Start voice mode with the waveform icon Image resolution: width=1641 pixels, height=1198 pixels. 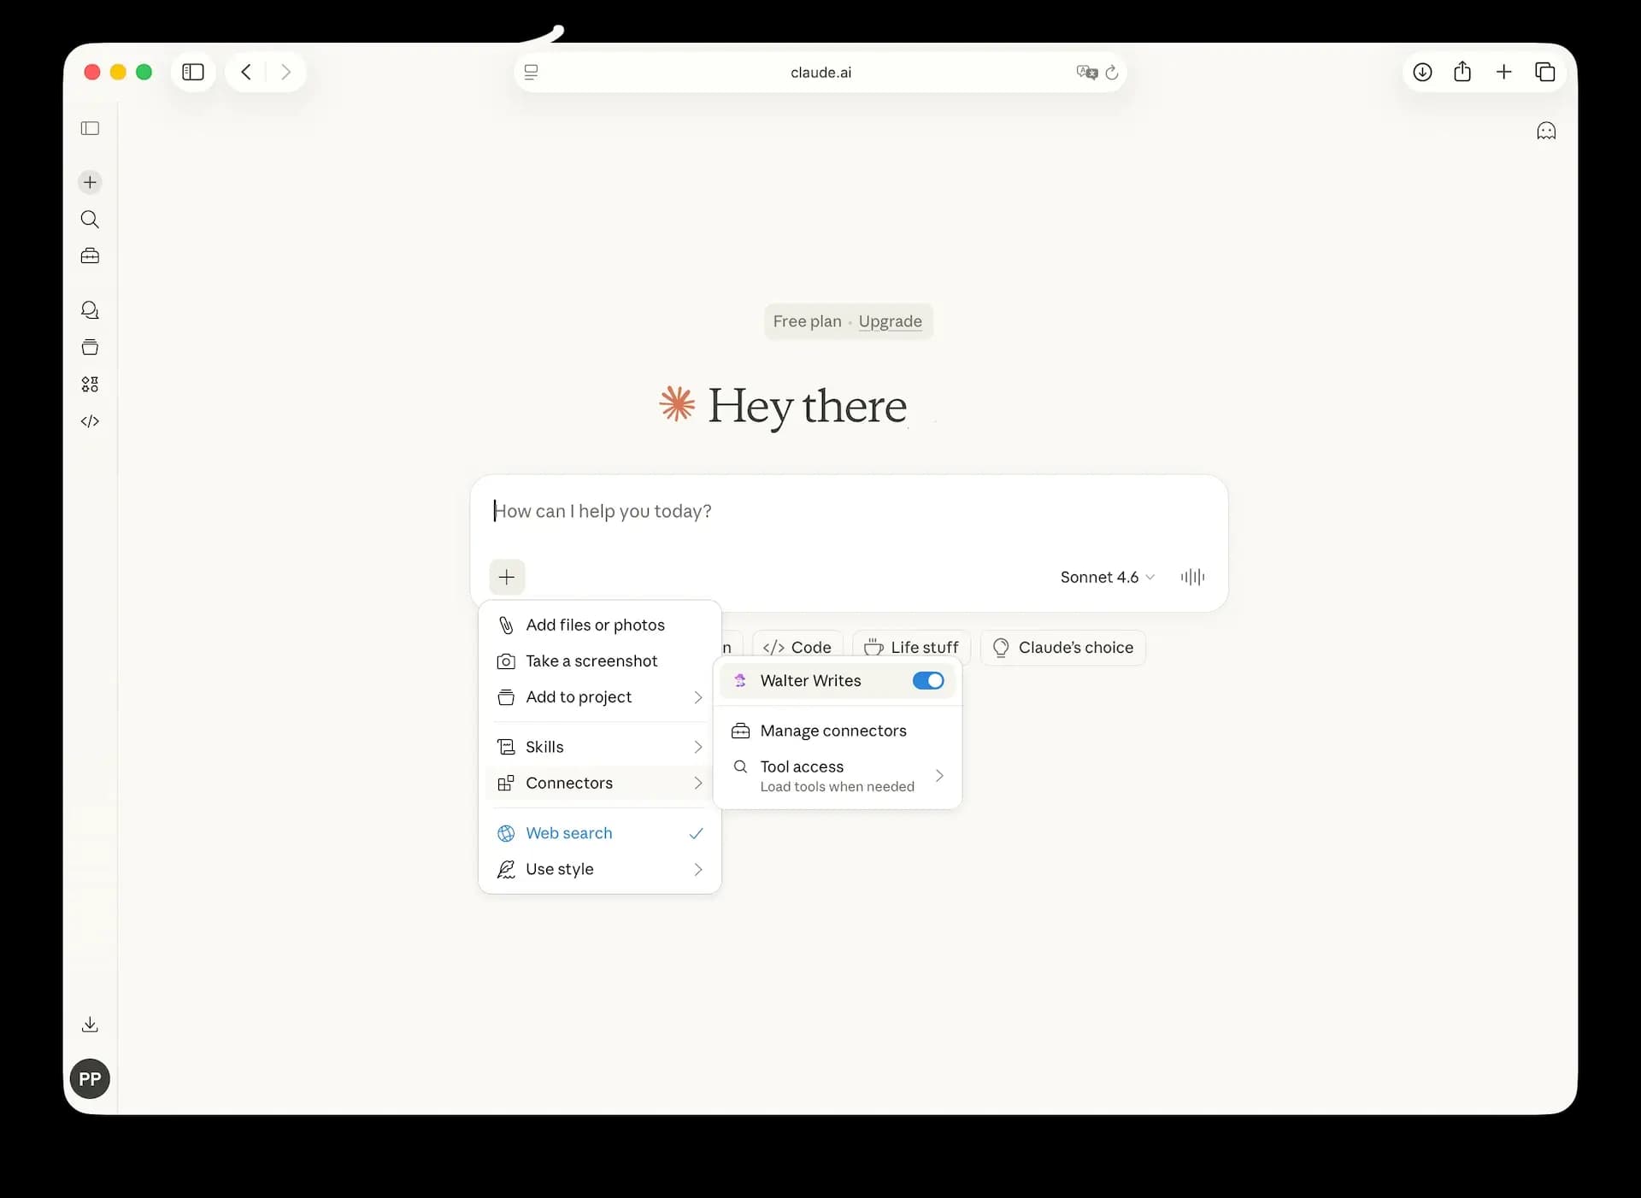(1192, 577)
